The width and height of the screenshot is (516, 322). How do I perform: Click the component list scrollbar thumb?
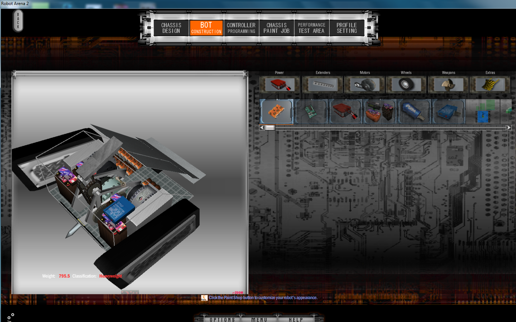(x=270, y=128)
